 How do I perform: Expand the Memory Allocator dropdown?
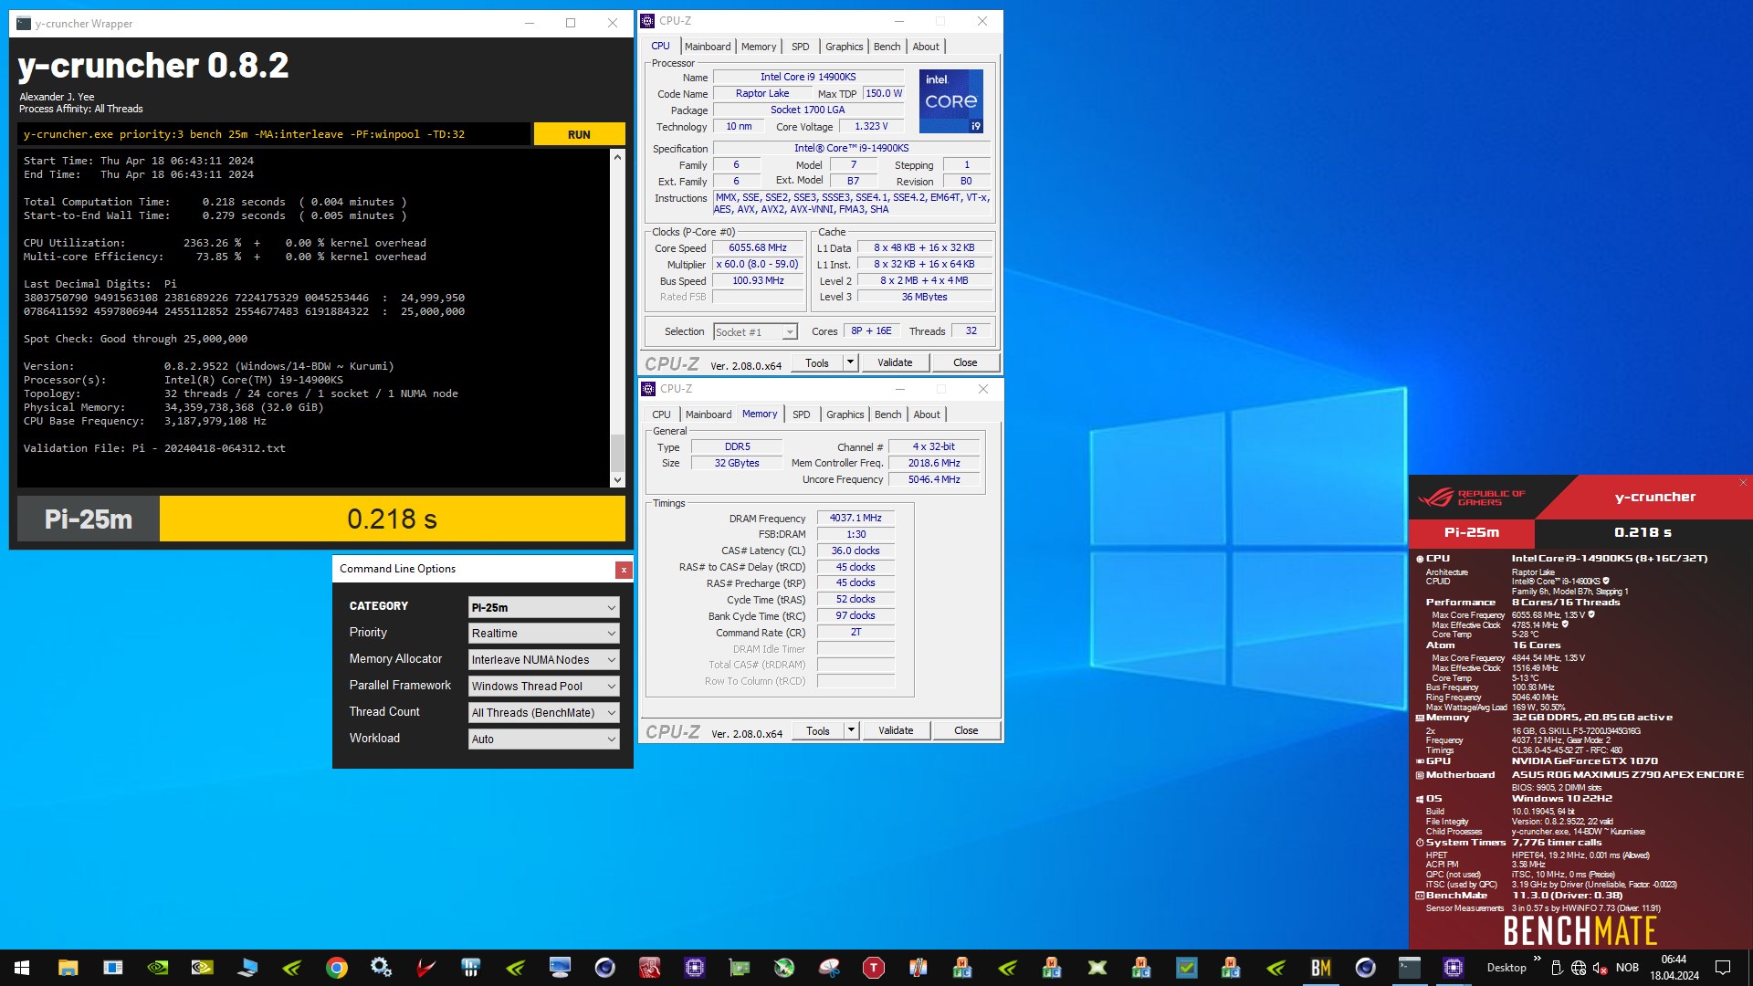point(543,660)
